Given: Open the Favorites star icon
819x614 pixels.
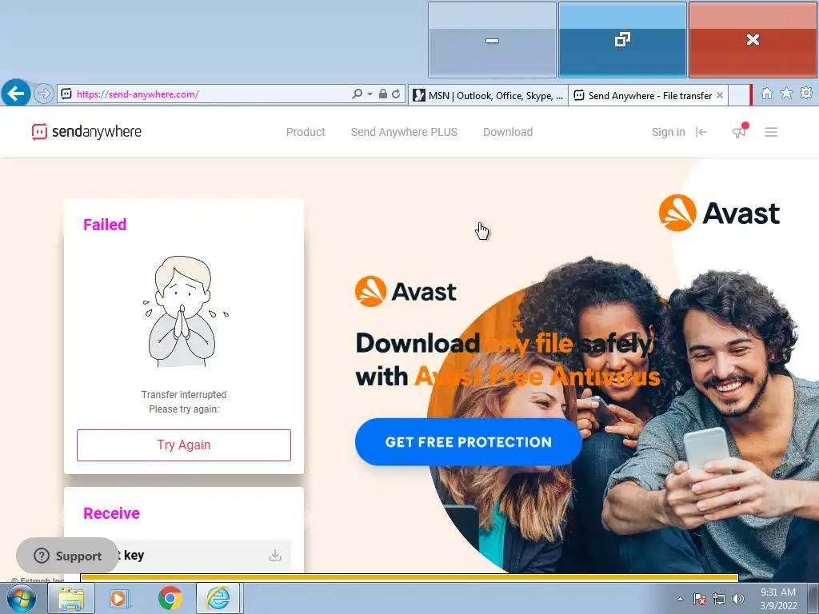Looking at the screenshot, I should click(x=786, y=94).
